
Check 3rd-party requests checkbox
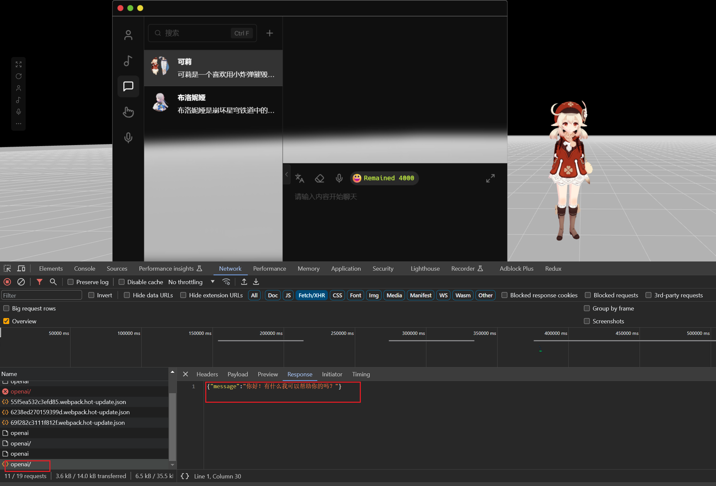coord(648,295)
